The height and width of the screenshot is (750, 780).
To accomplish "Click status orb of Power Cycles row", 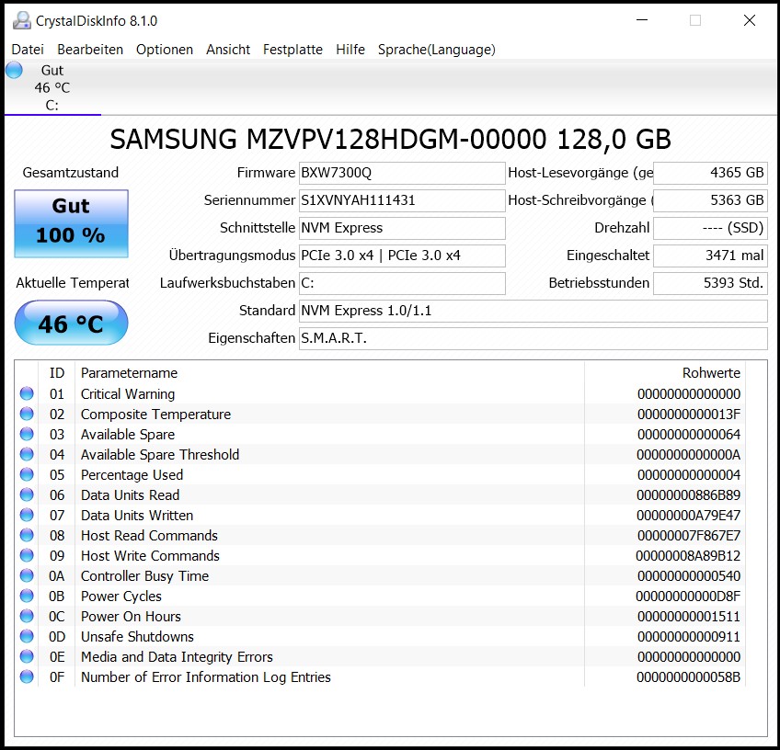I will point(27,596).
